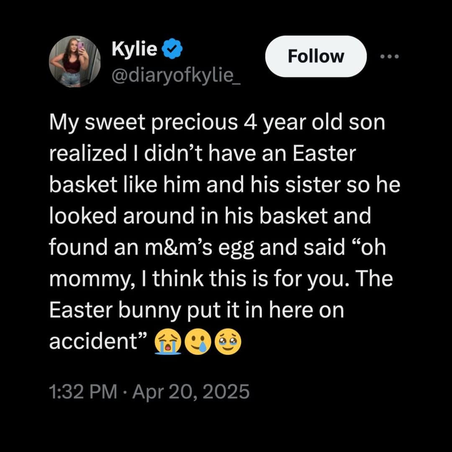The width and height of the screenshot is (452, 452).
Task: Select the pleading face emoji
Action: (x=227, y=342)
